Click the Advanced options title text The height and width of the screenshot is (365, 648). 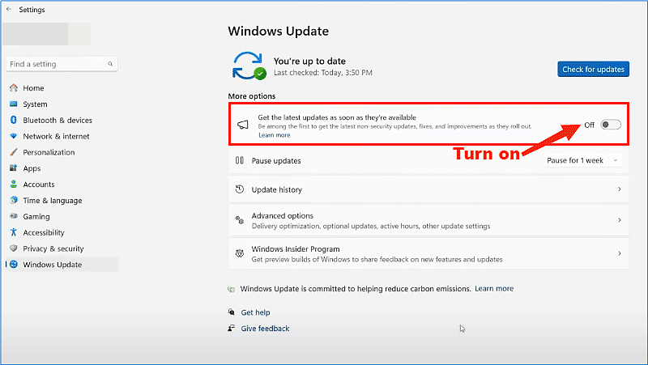pyautogui.click(x=282, y=215)
